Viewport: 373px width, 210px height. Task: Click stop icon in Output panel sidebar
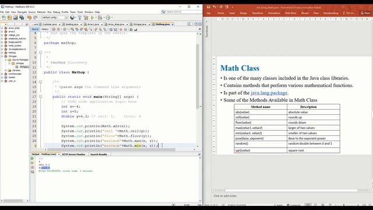point(33,167)
